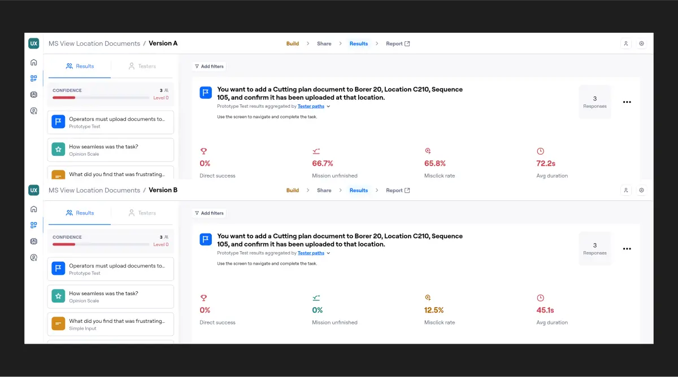This screenshot has height=377, width=678.
Task: Open Add filters in Version A
Action: [x=209, y=67]
